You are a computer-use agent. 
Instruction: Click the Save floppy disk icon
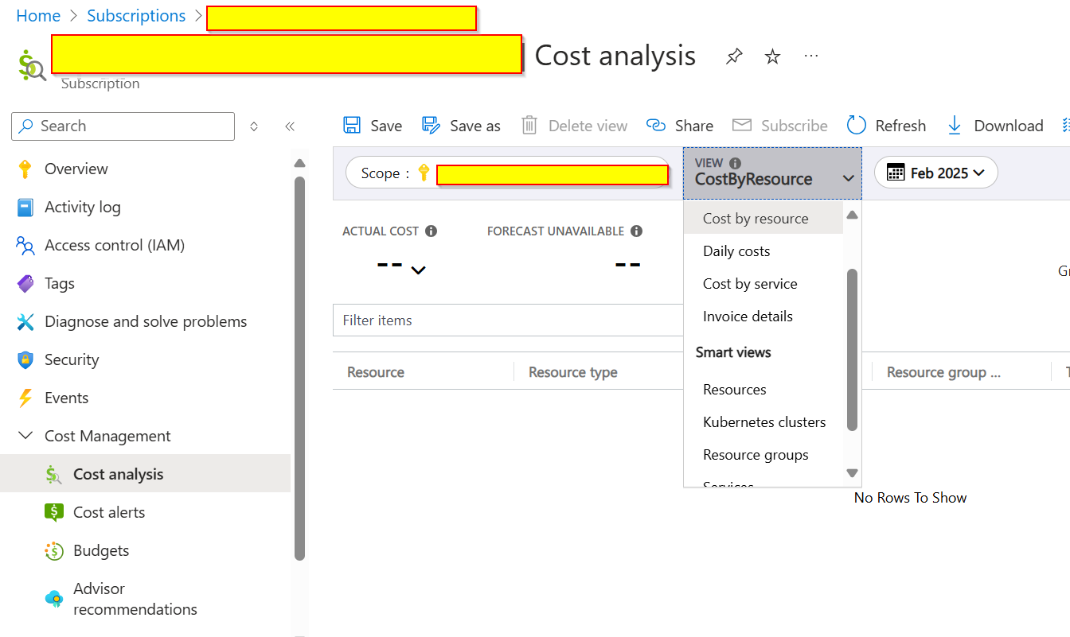coord(351,126)
